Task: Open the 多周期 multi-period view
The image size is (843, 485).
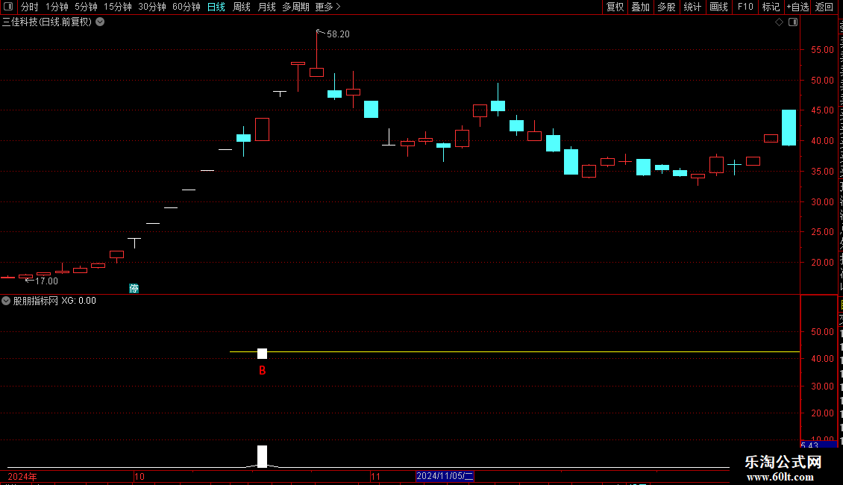Action: (295, 7)
